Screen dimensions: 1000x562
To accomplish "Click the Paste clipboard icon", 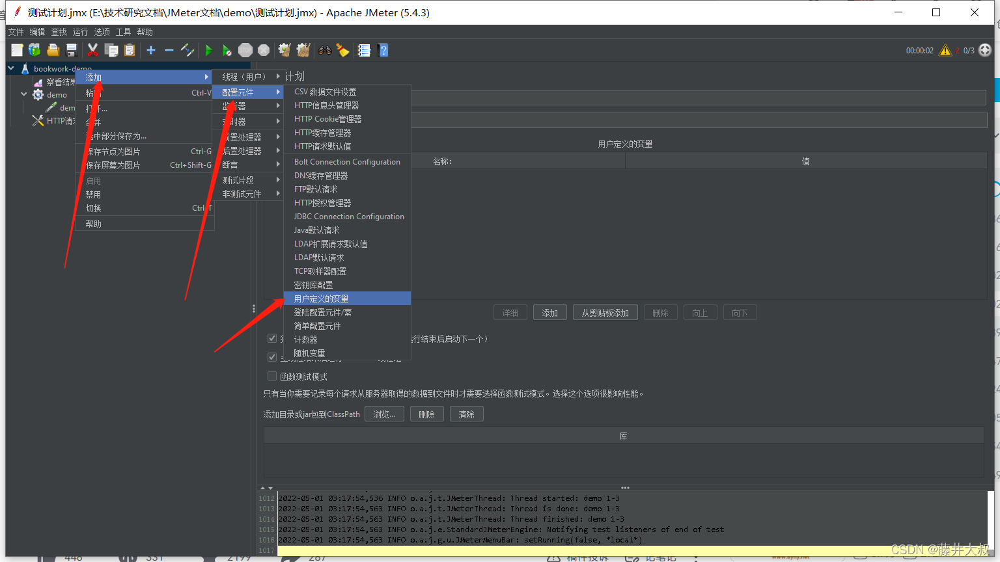I will coord(130,50).
